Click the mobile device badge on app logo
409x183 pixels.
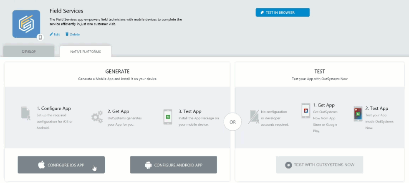[40, 37]
